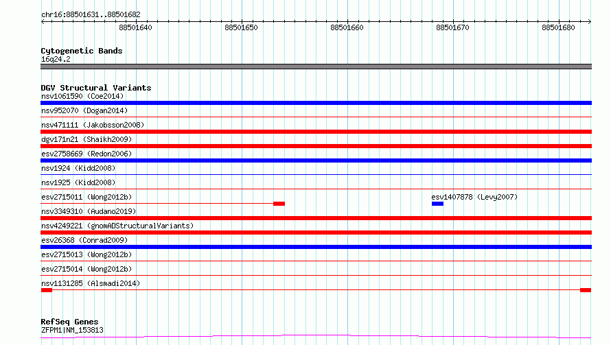The width and height of the screenshot is (611, 345).
Task: Click blue bar under esv26368
Action: [316, 247]
